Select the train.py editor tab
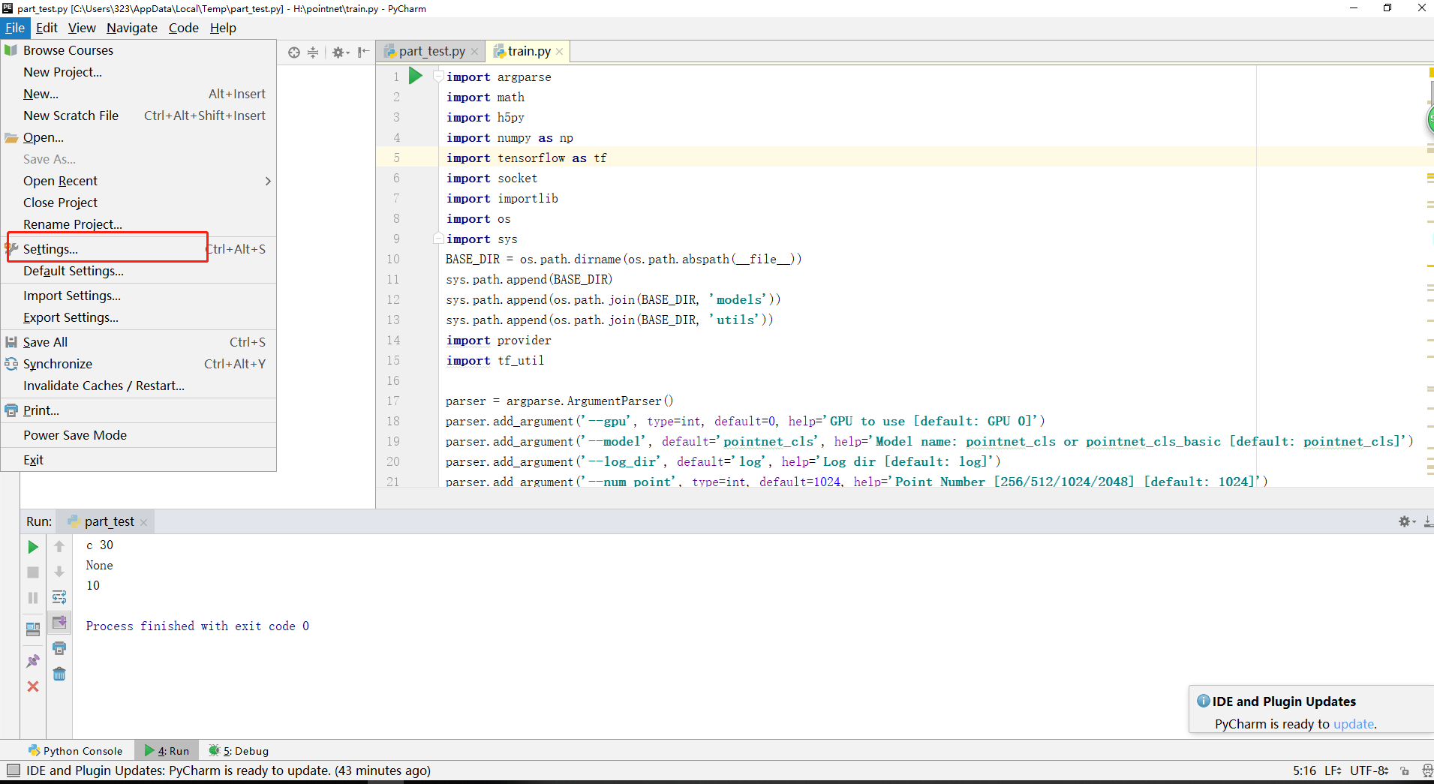Screen dimensions: 1434x784 tap(528, 51)
